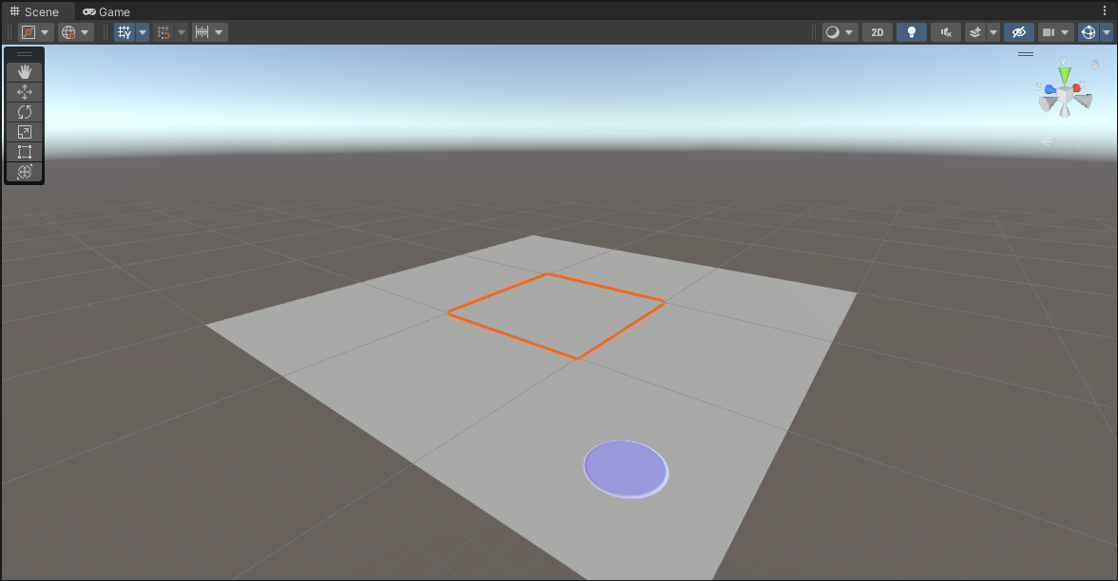The image size is (1118, 581).
Task: Click the tools overlay drag handle
Action: [25, 54]
